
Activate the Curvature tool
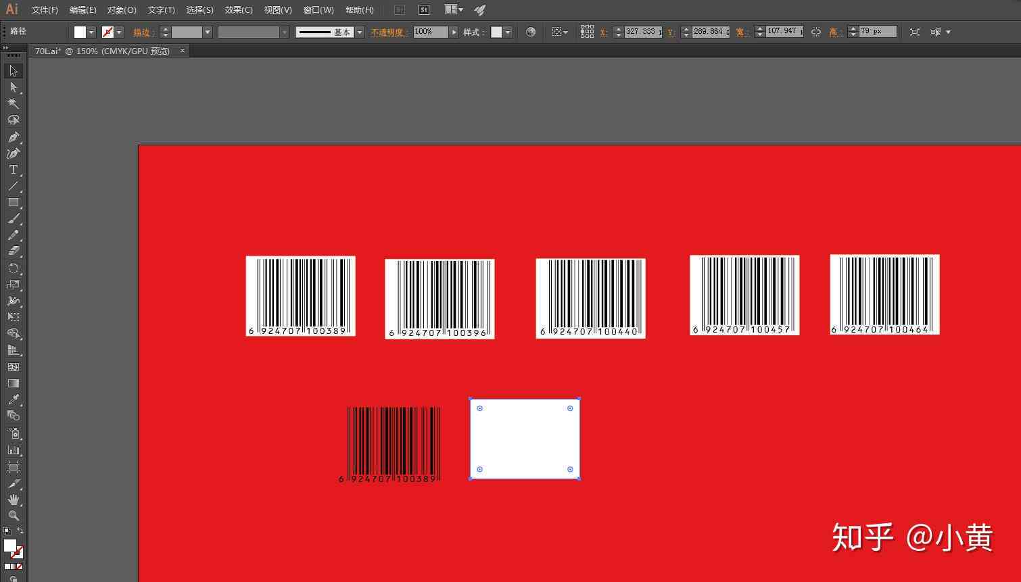point(13,153)
